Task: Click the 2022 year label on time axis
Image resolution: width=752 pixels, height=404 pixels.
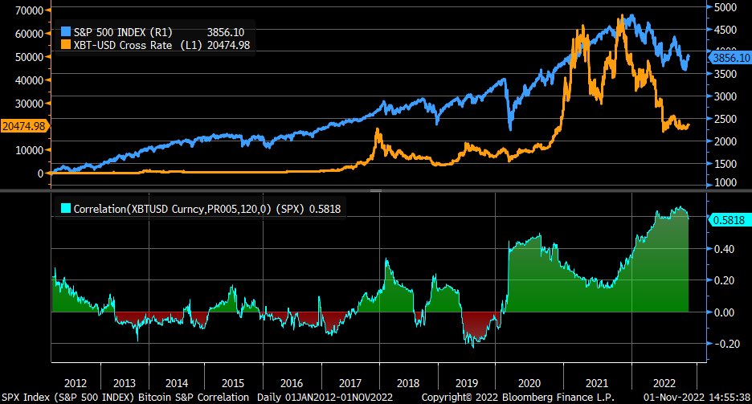Action: coord(664,383)
